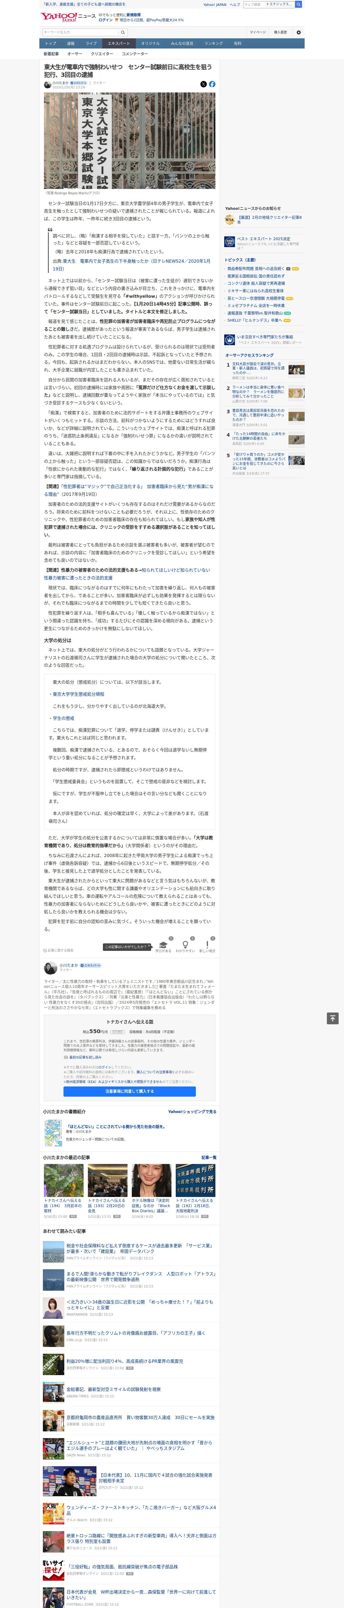Click the キーワードを入力 search field
This screenshot has width=344, height=1608.
pos(81,32)
